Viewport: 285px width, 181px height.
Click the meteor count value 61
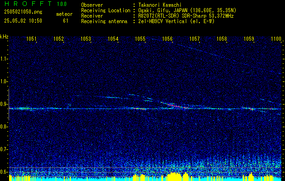65,21
